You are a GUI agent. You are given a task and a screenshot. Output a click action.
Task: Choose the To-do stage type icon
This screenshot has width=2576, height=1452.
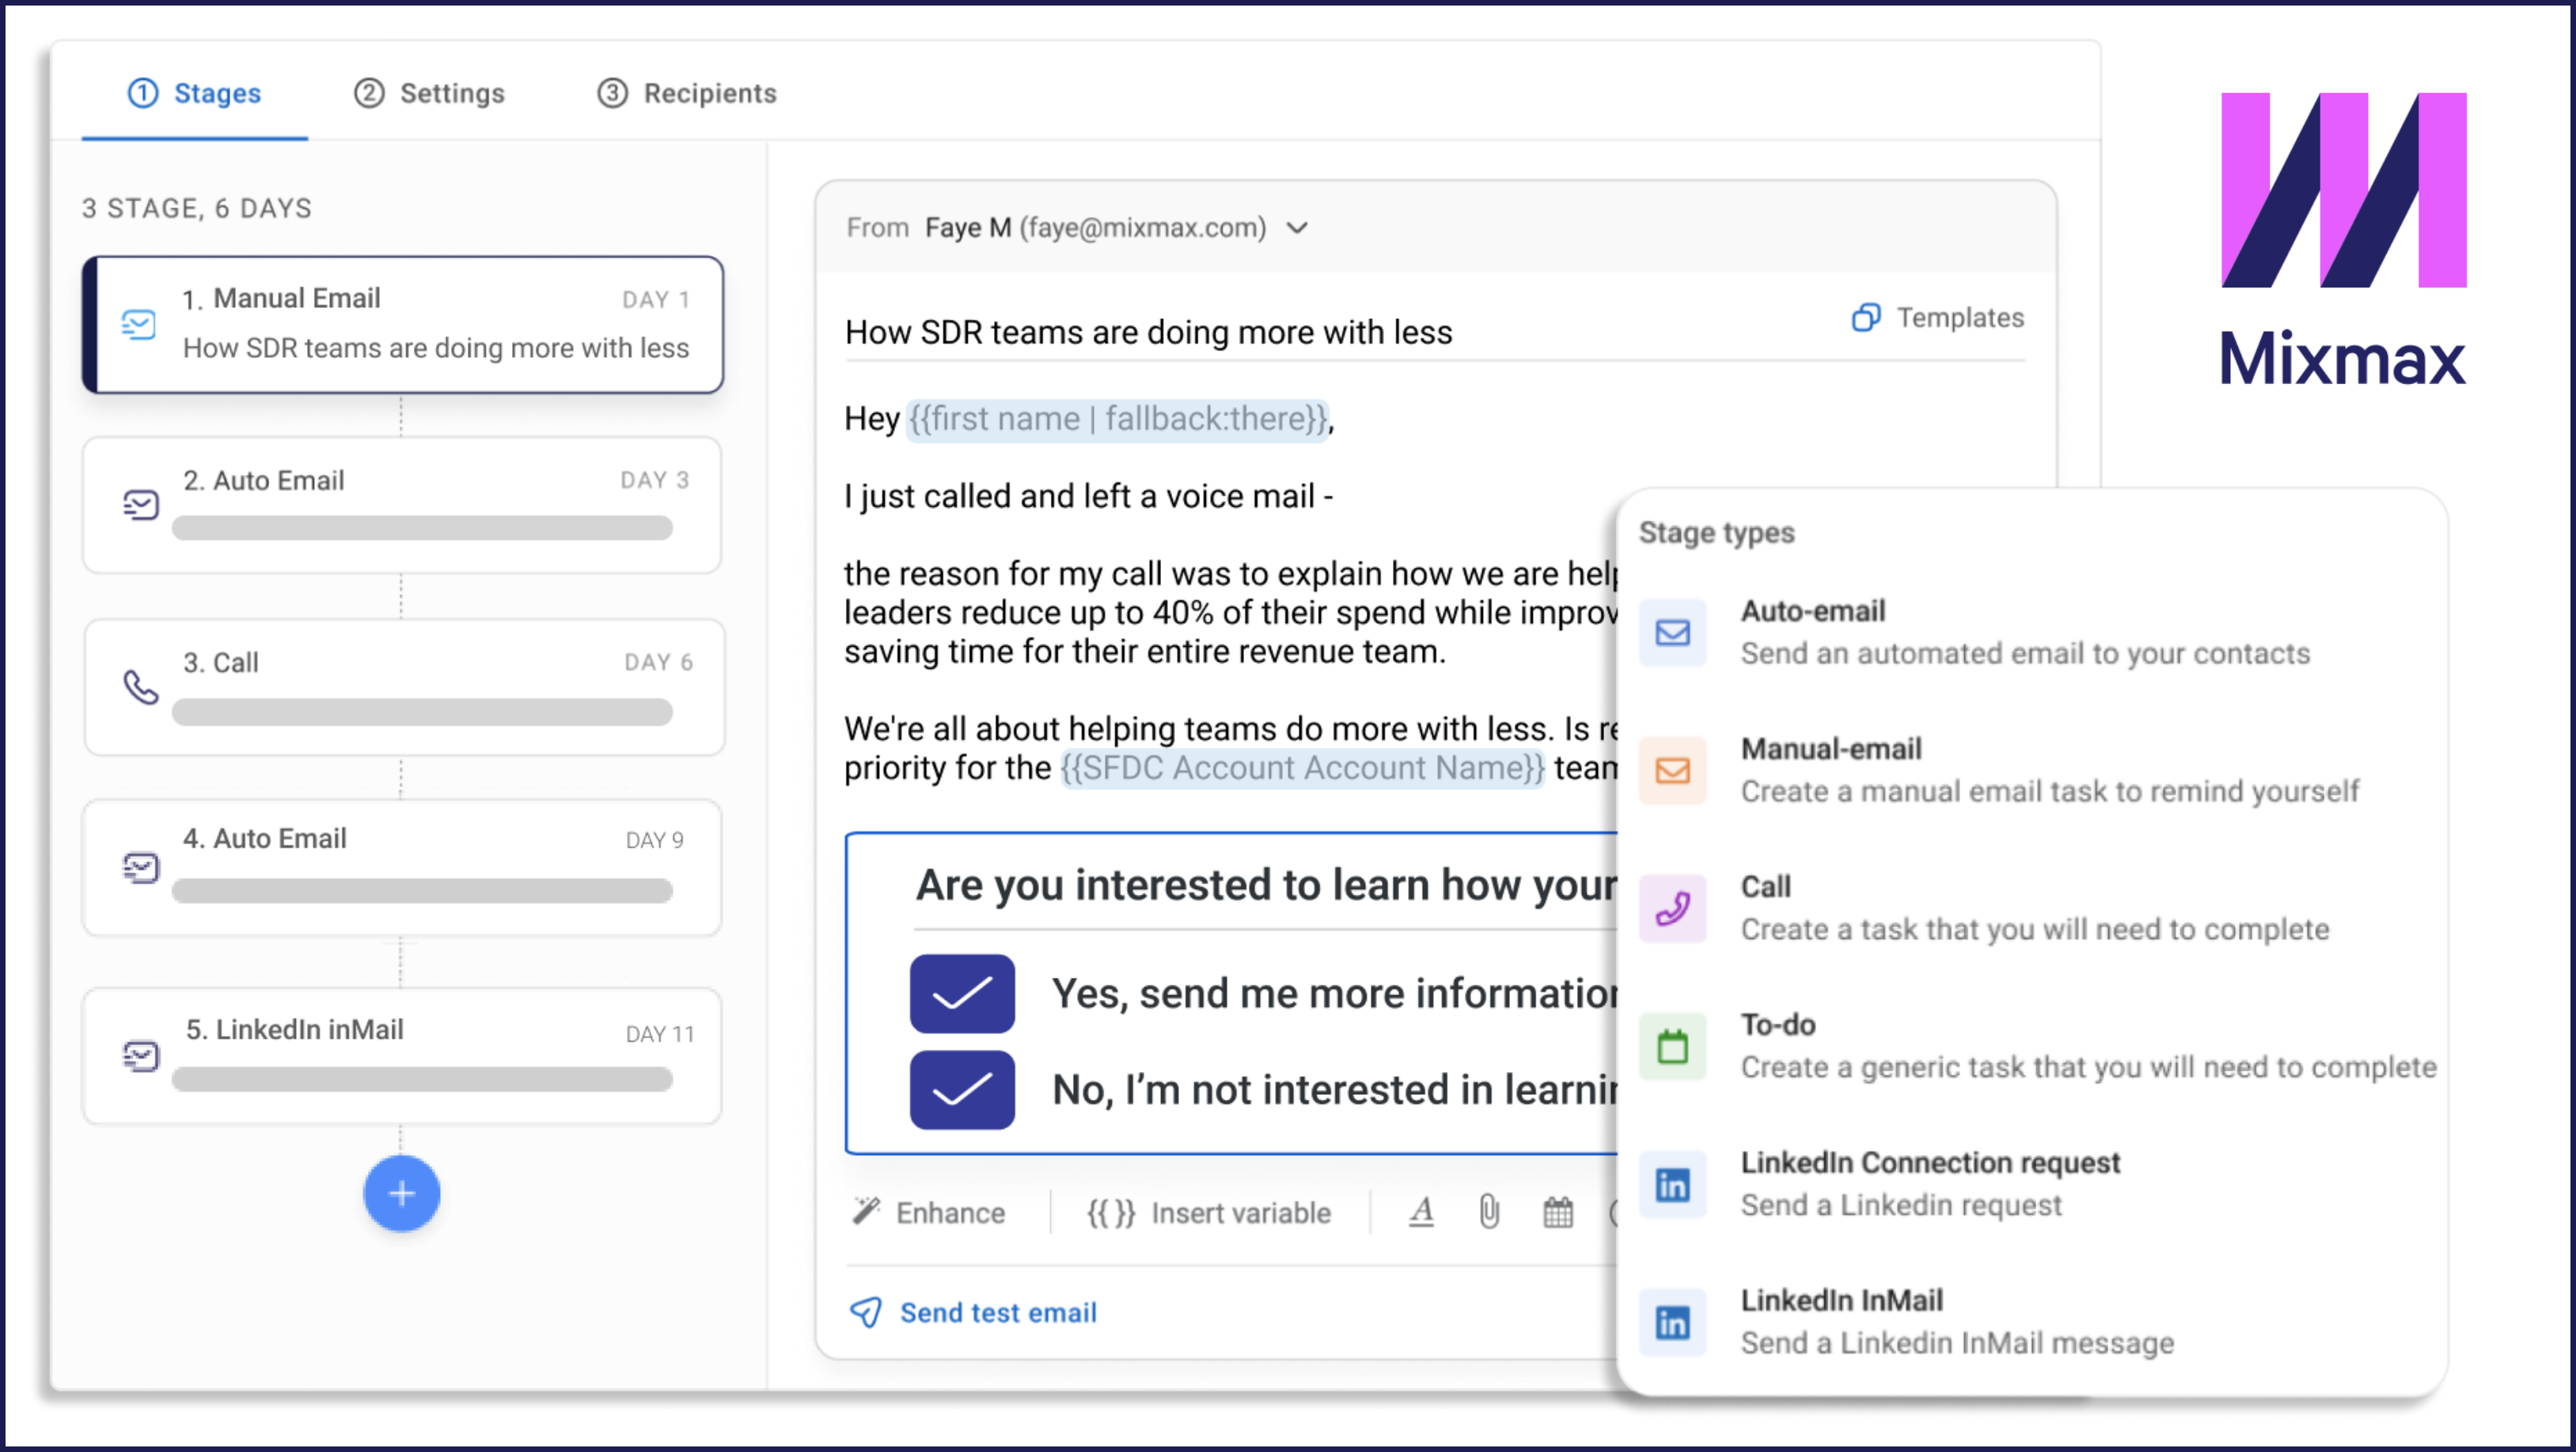pyautogui.click(x=1672, y=1047)
